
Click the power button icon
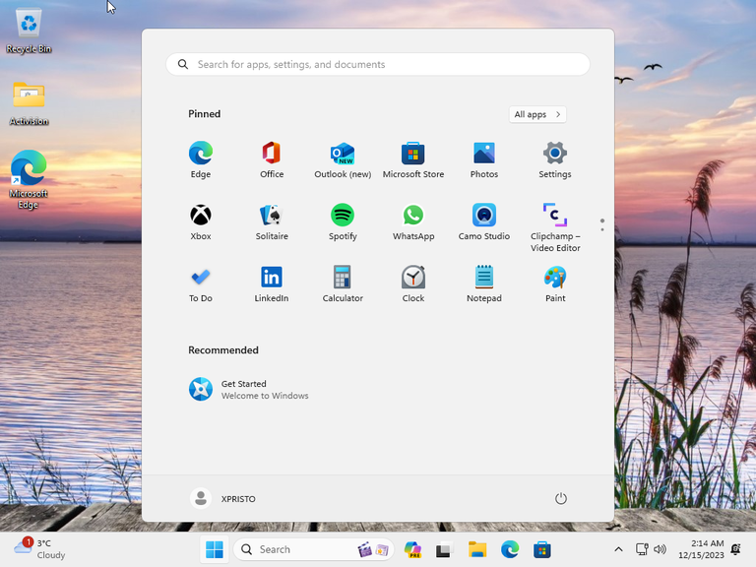point(560,498)
